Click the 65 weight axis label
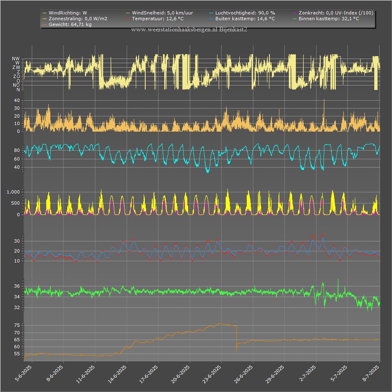This screenshot has width=392, height=392. click(17, 340)
